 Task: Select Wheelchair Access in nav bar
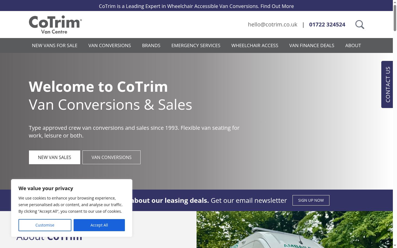coord(255,45)
